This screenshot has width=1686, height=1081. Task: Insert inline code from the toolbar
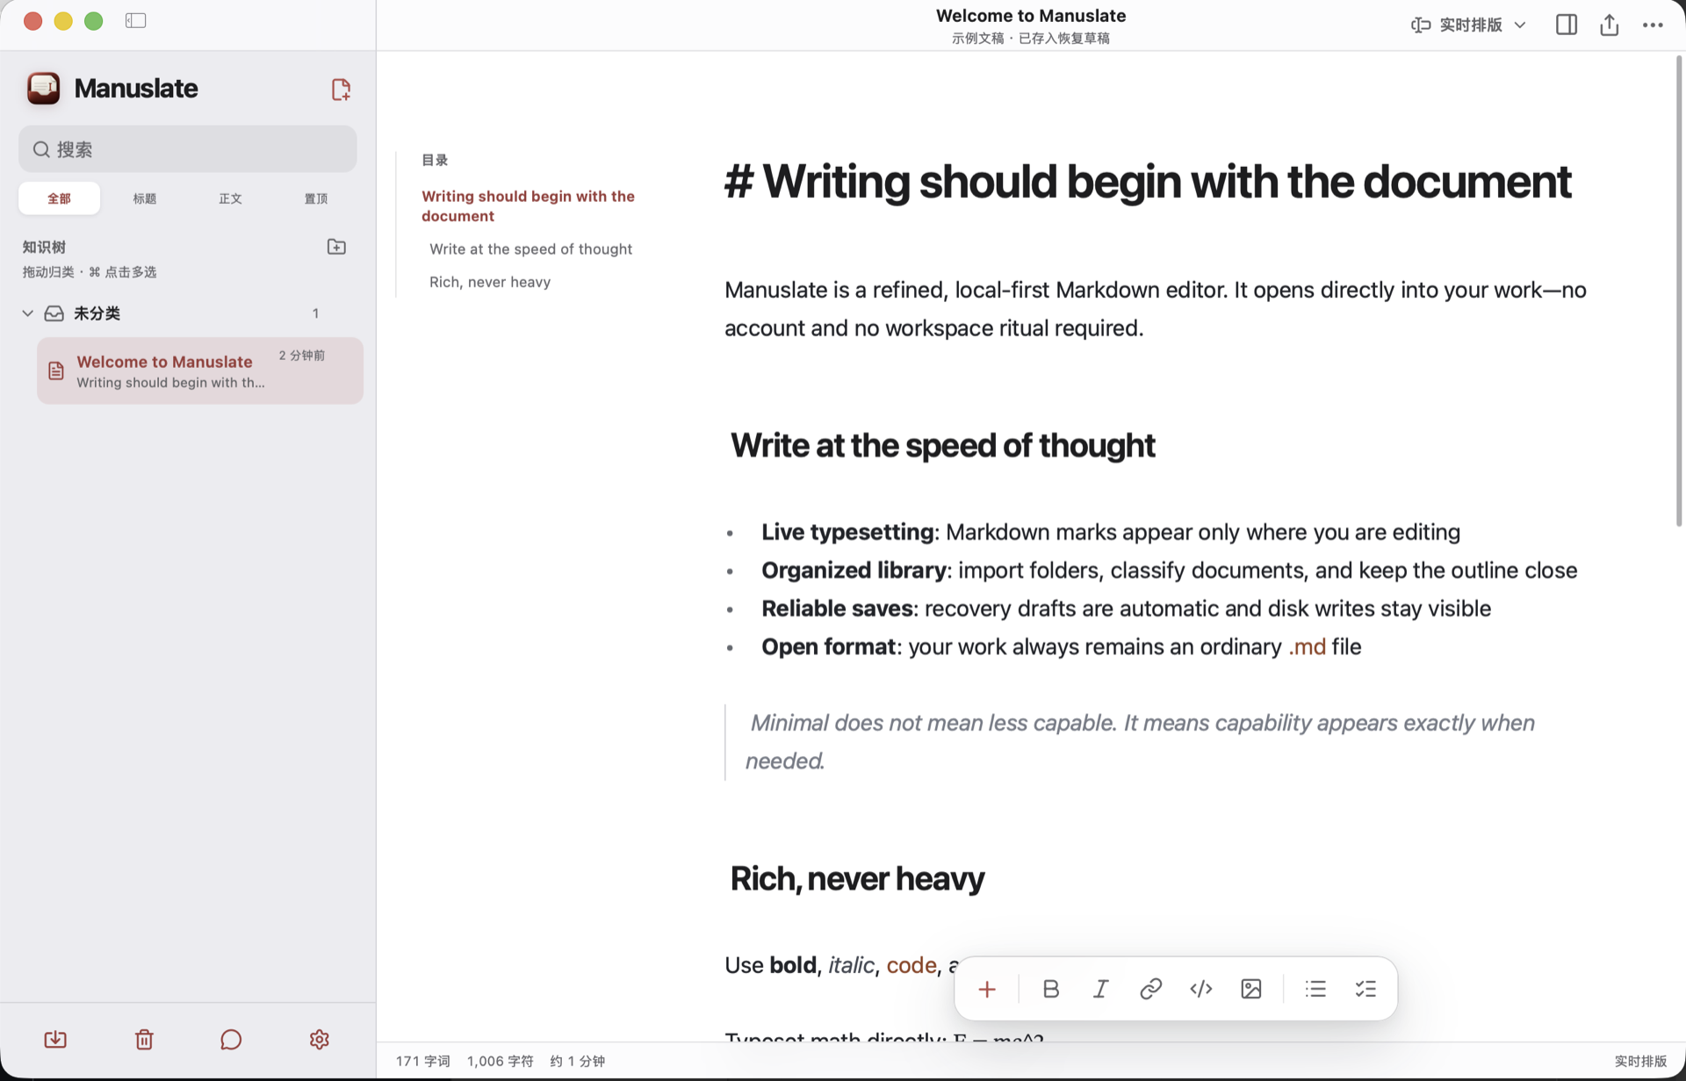click(1200, 989)
